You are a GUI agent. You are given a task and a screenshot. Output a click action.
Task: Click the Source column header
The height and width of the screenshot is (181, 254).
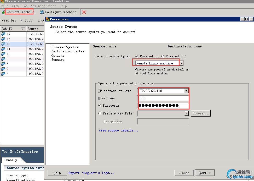click(x=35, y=29)
